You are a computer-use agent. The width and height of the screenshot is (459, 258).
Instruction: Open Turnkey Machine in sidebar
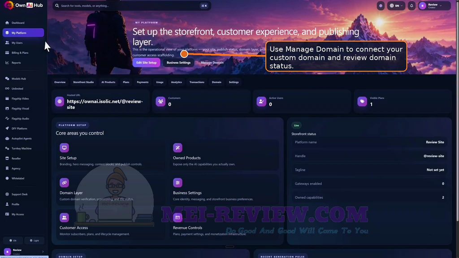click(x=23, y=148)
